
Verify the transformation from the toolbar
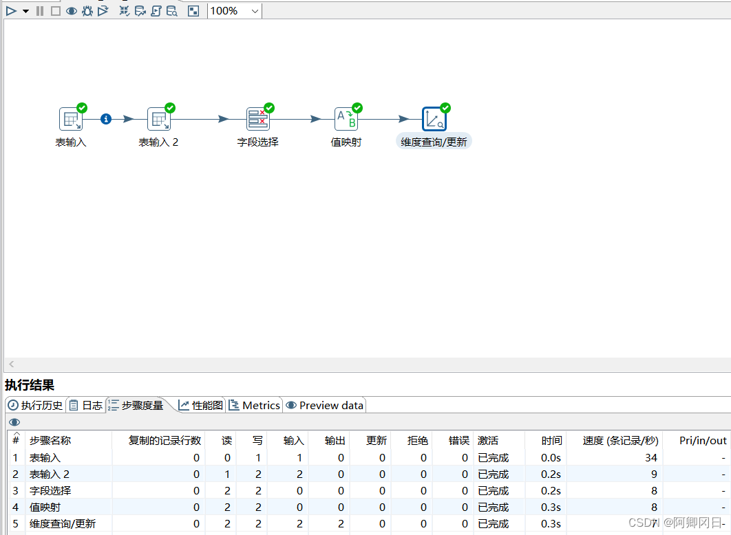125,11
